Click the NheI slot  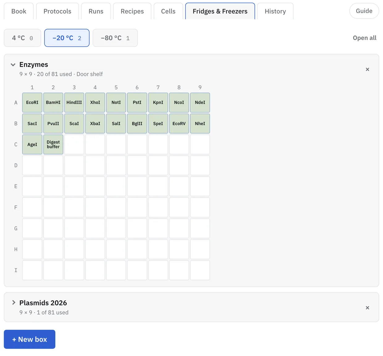200,124
